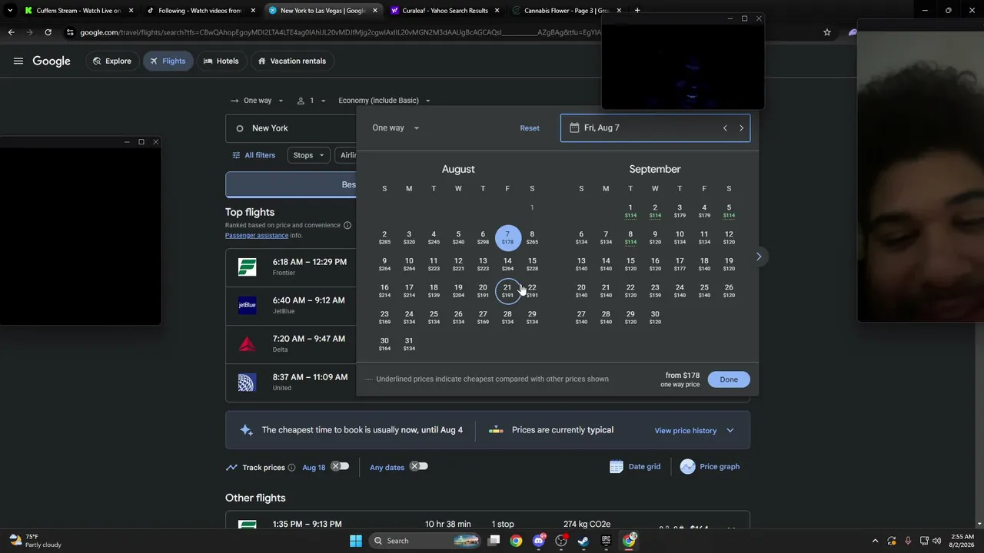Show Track prices info icon

291,468
